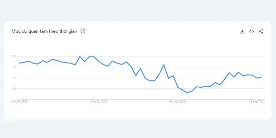Click the 25 value on the y-axis
This screenshot has width=276, height=138.
coord(14,89)
